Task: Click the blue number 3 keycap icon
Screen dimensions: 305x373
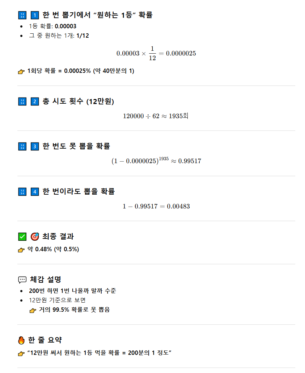Action: tap(35, 146)
